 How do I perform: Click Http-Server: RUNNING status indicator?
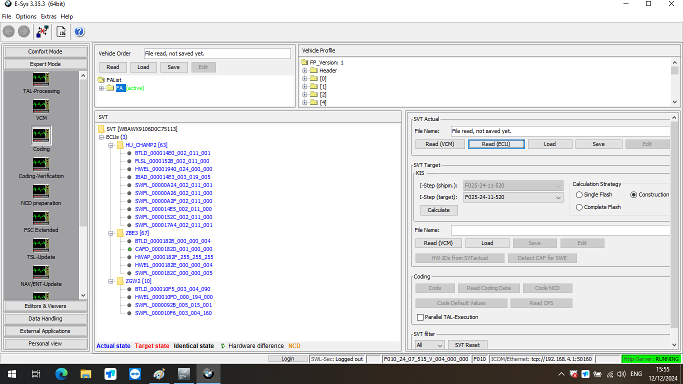(x=651, y=359)
